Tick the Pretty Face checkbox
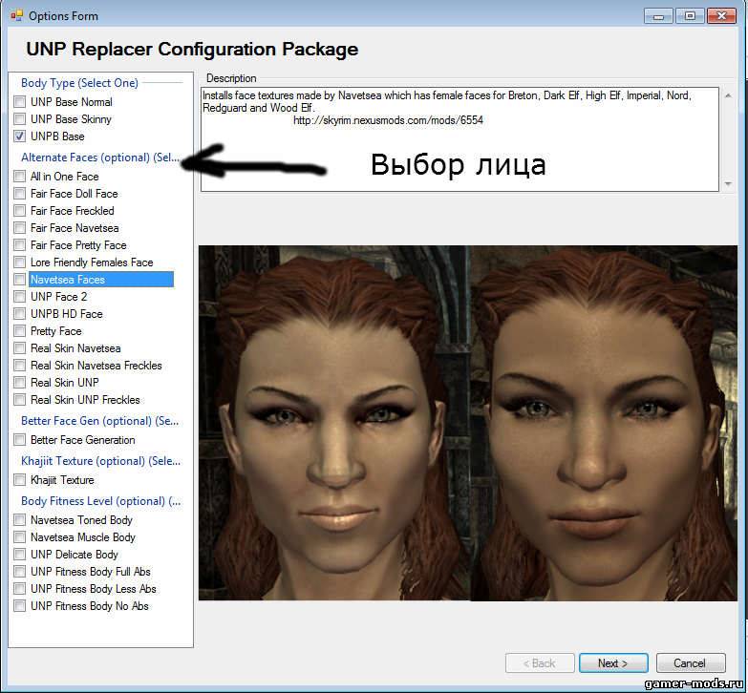Image resolution: width=748 pixels, height=693 pixels. 19,331
